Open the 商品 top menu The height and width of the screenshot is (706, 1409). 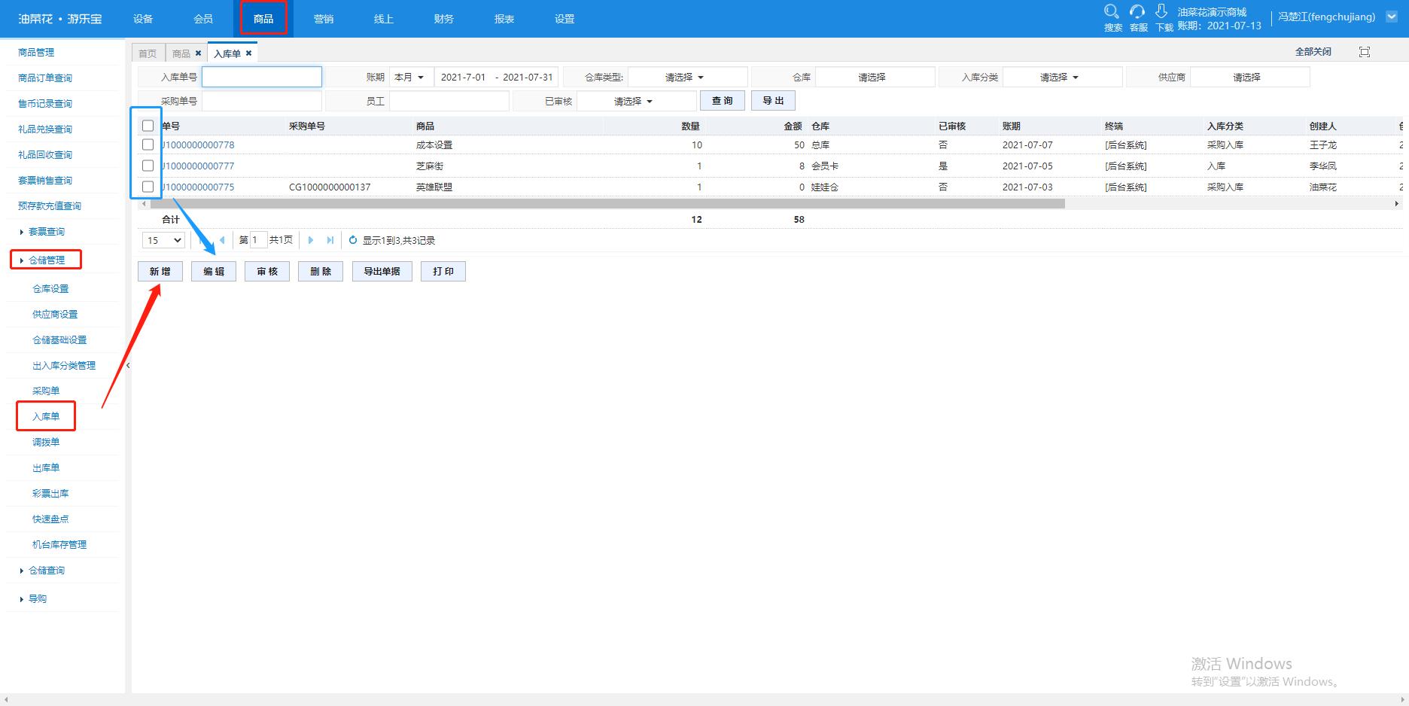263,19
